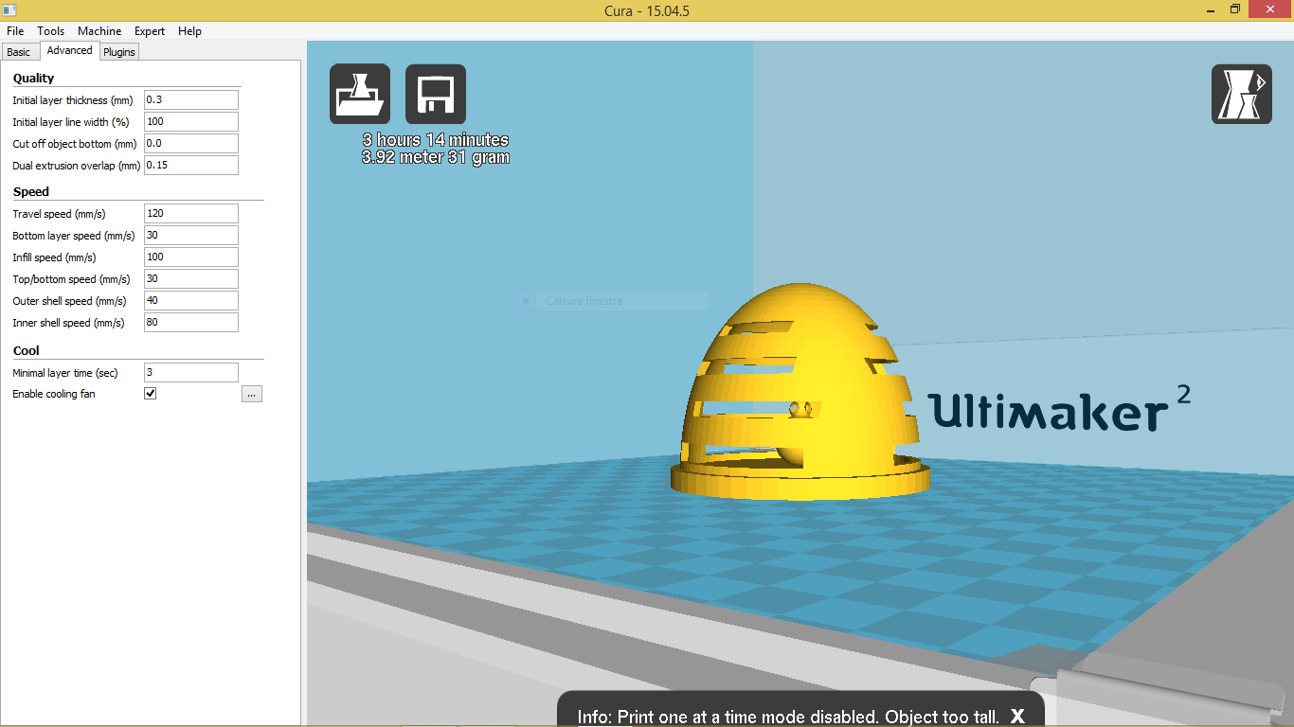Minimize the Cura window
This screenshot has height=727, width=1294.
click(1210, 9)
